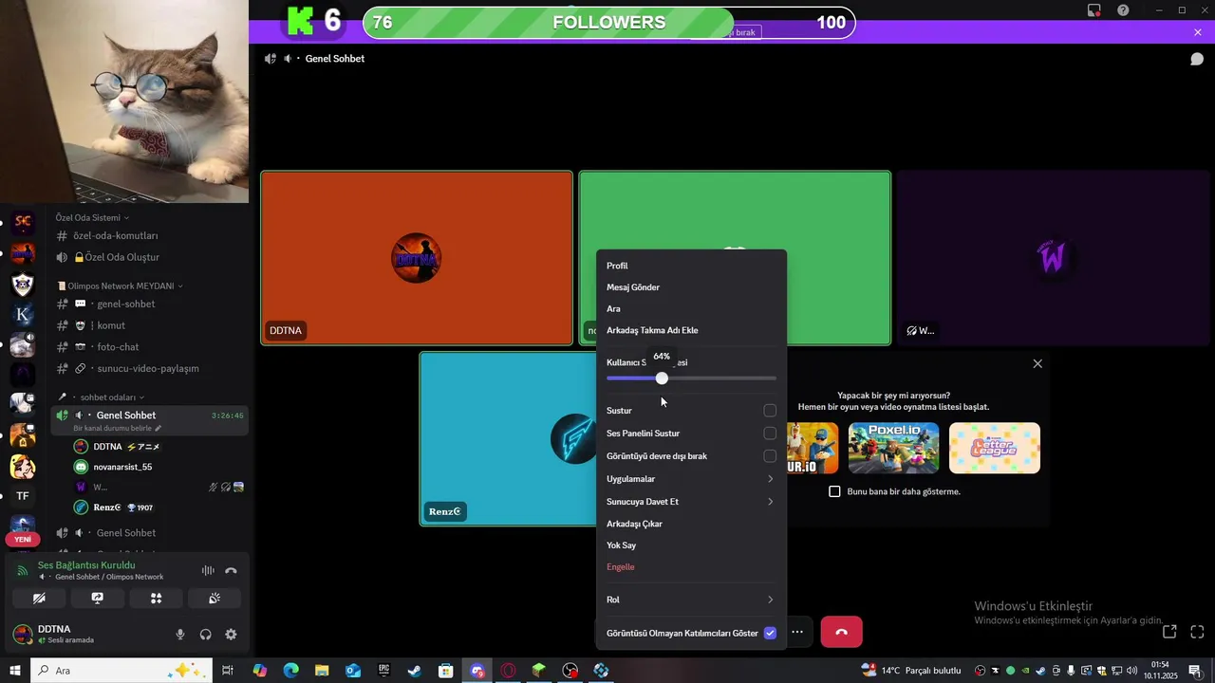
Task: Open soundboard button in voice panel
Action: pos(215,599)
